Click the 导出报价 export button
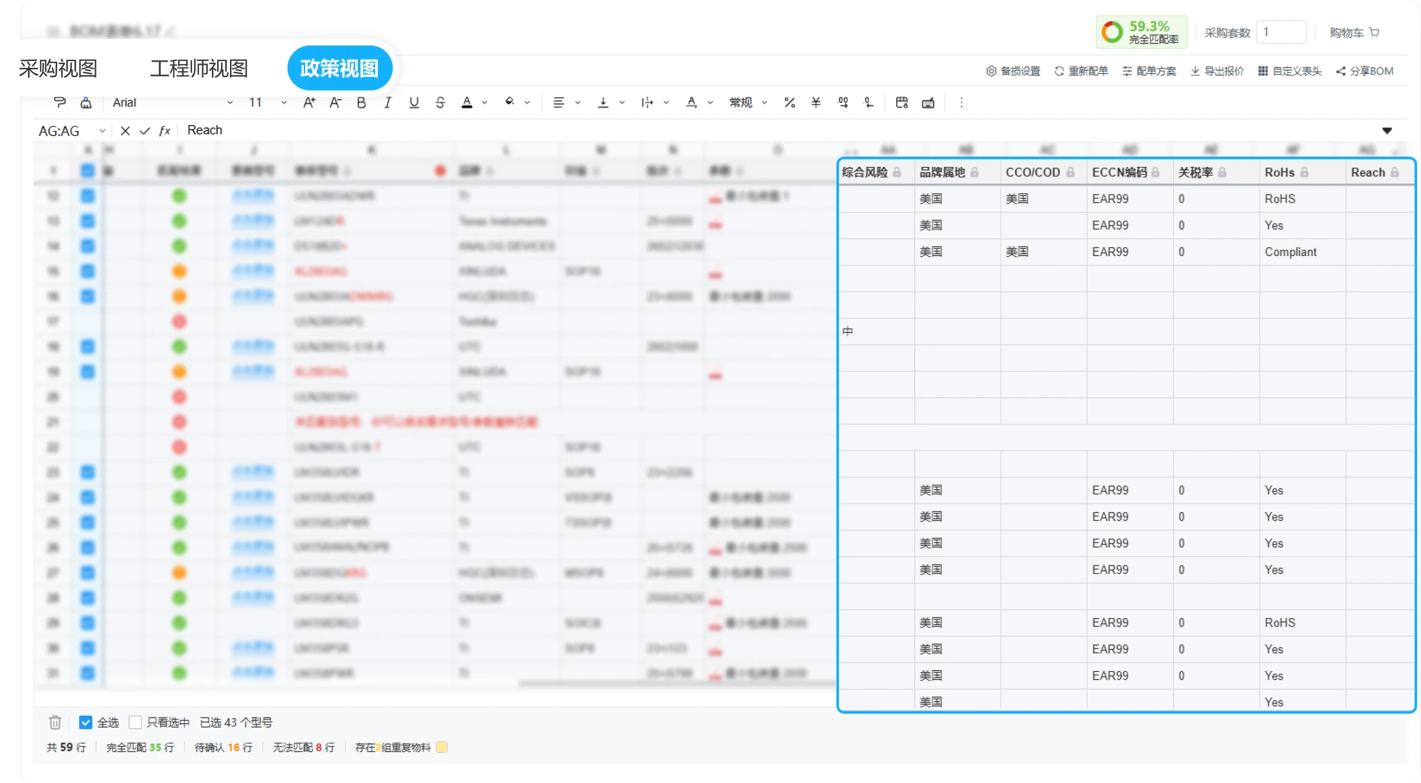 pos(1217,71)
